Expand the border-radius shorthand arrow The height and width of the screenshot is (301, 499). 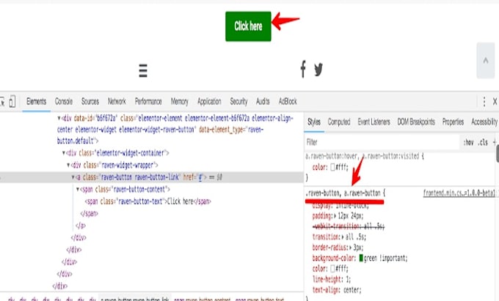coord(351,248)
